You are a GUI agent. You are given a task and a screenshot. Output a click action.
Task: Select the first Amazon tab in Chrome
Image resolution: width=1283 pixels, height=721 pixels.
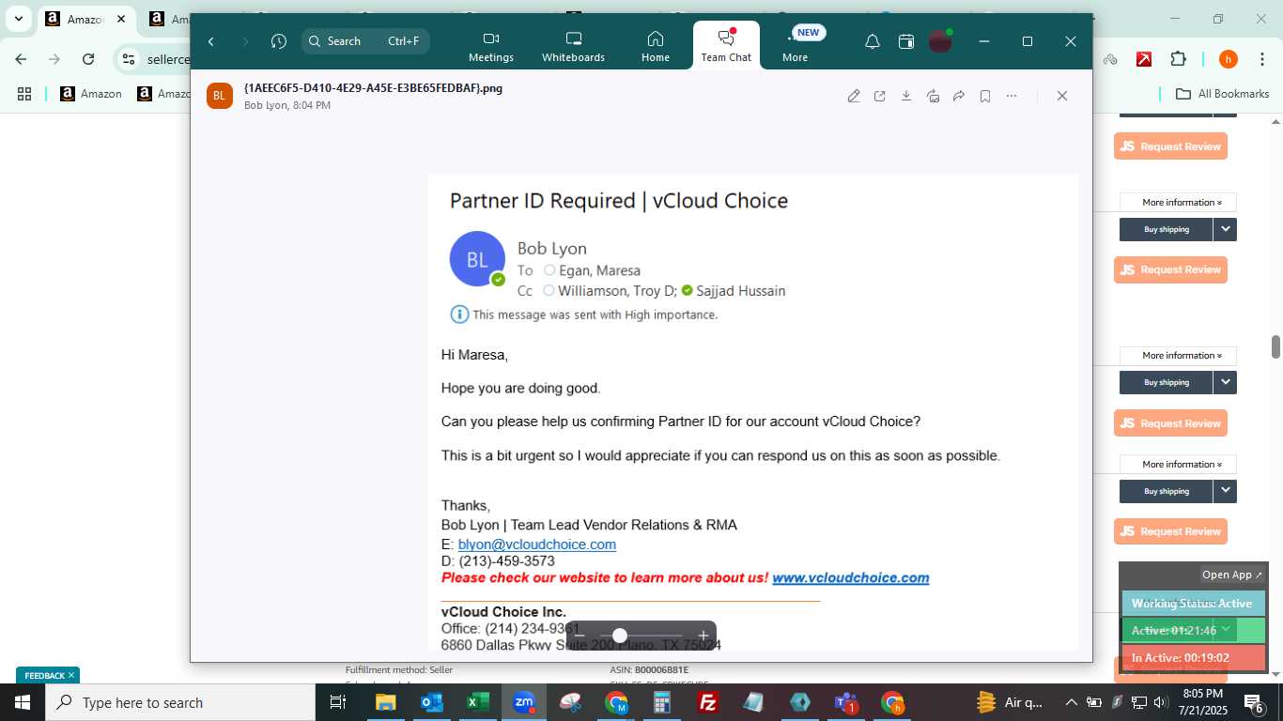[85, 19]
